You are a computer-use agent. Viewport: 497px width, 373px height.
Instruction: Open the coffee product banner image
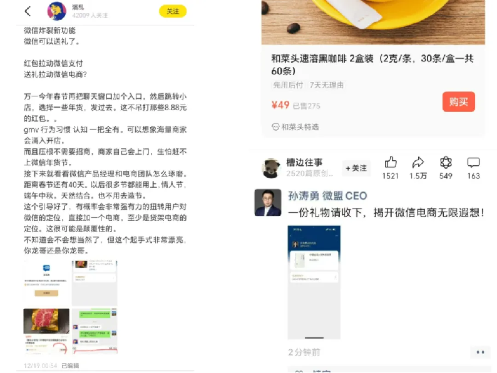(373, 22)
